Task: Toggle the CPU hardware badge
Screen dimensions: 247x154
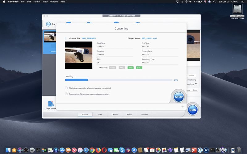Action: point(139,68)
